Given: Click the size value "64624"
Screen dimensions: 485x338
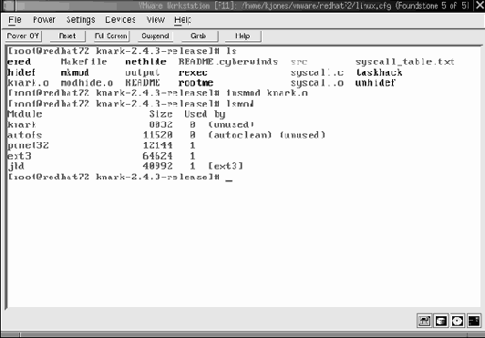Looking at the screenshot, I should click(x=158, y=156).
